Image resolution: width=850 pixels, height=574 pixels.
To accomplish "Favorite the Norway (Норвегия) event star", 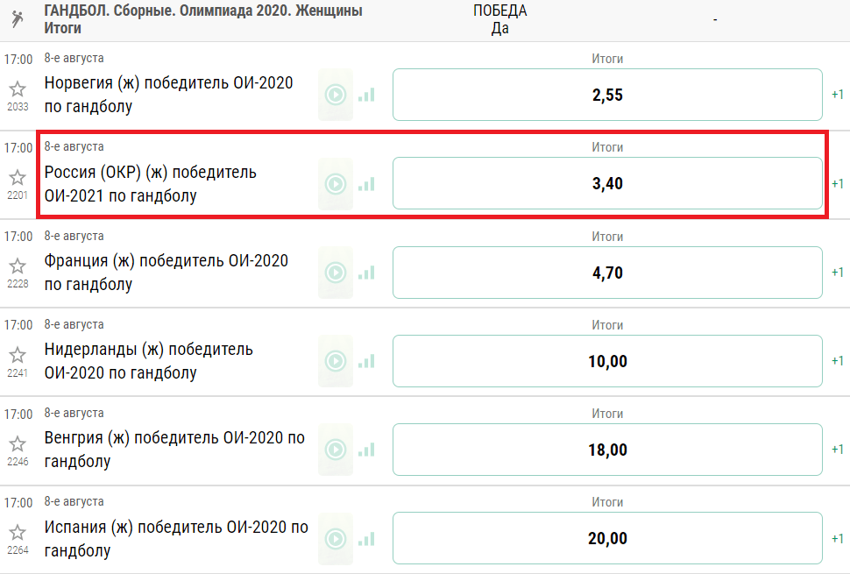I will (x=18, y=89).
